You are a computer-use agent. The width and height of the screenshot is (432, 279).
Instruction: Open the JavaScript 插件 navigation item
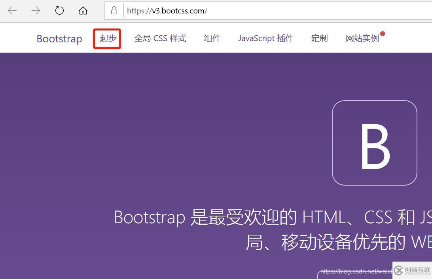pos(266,38)
